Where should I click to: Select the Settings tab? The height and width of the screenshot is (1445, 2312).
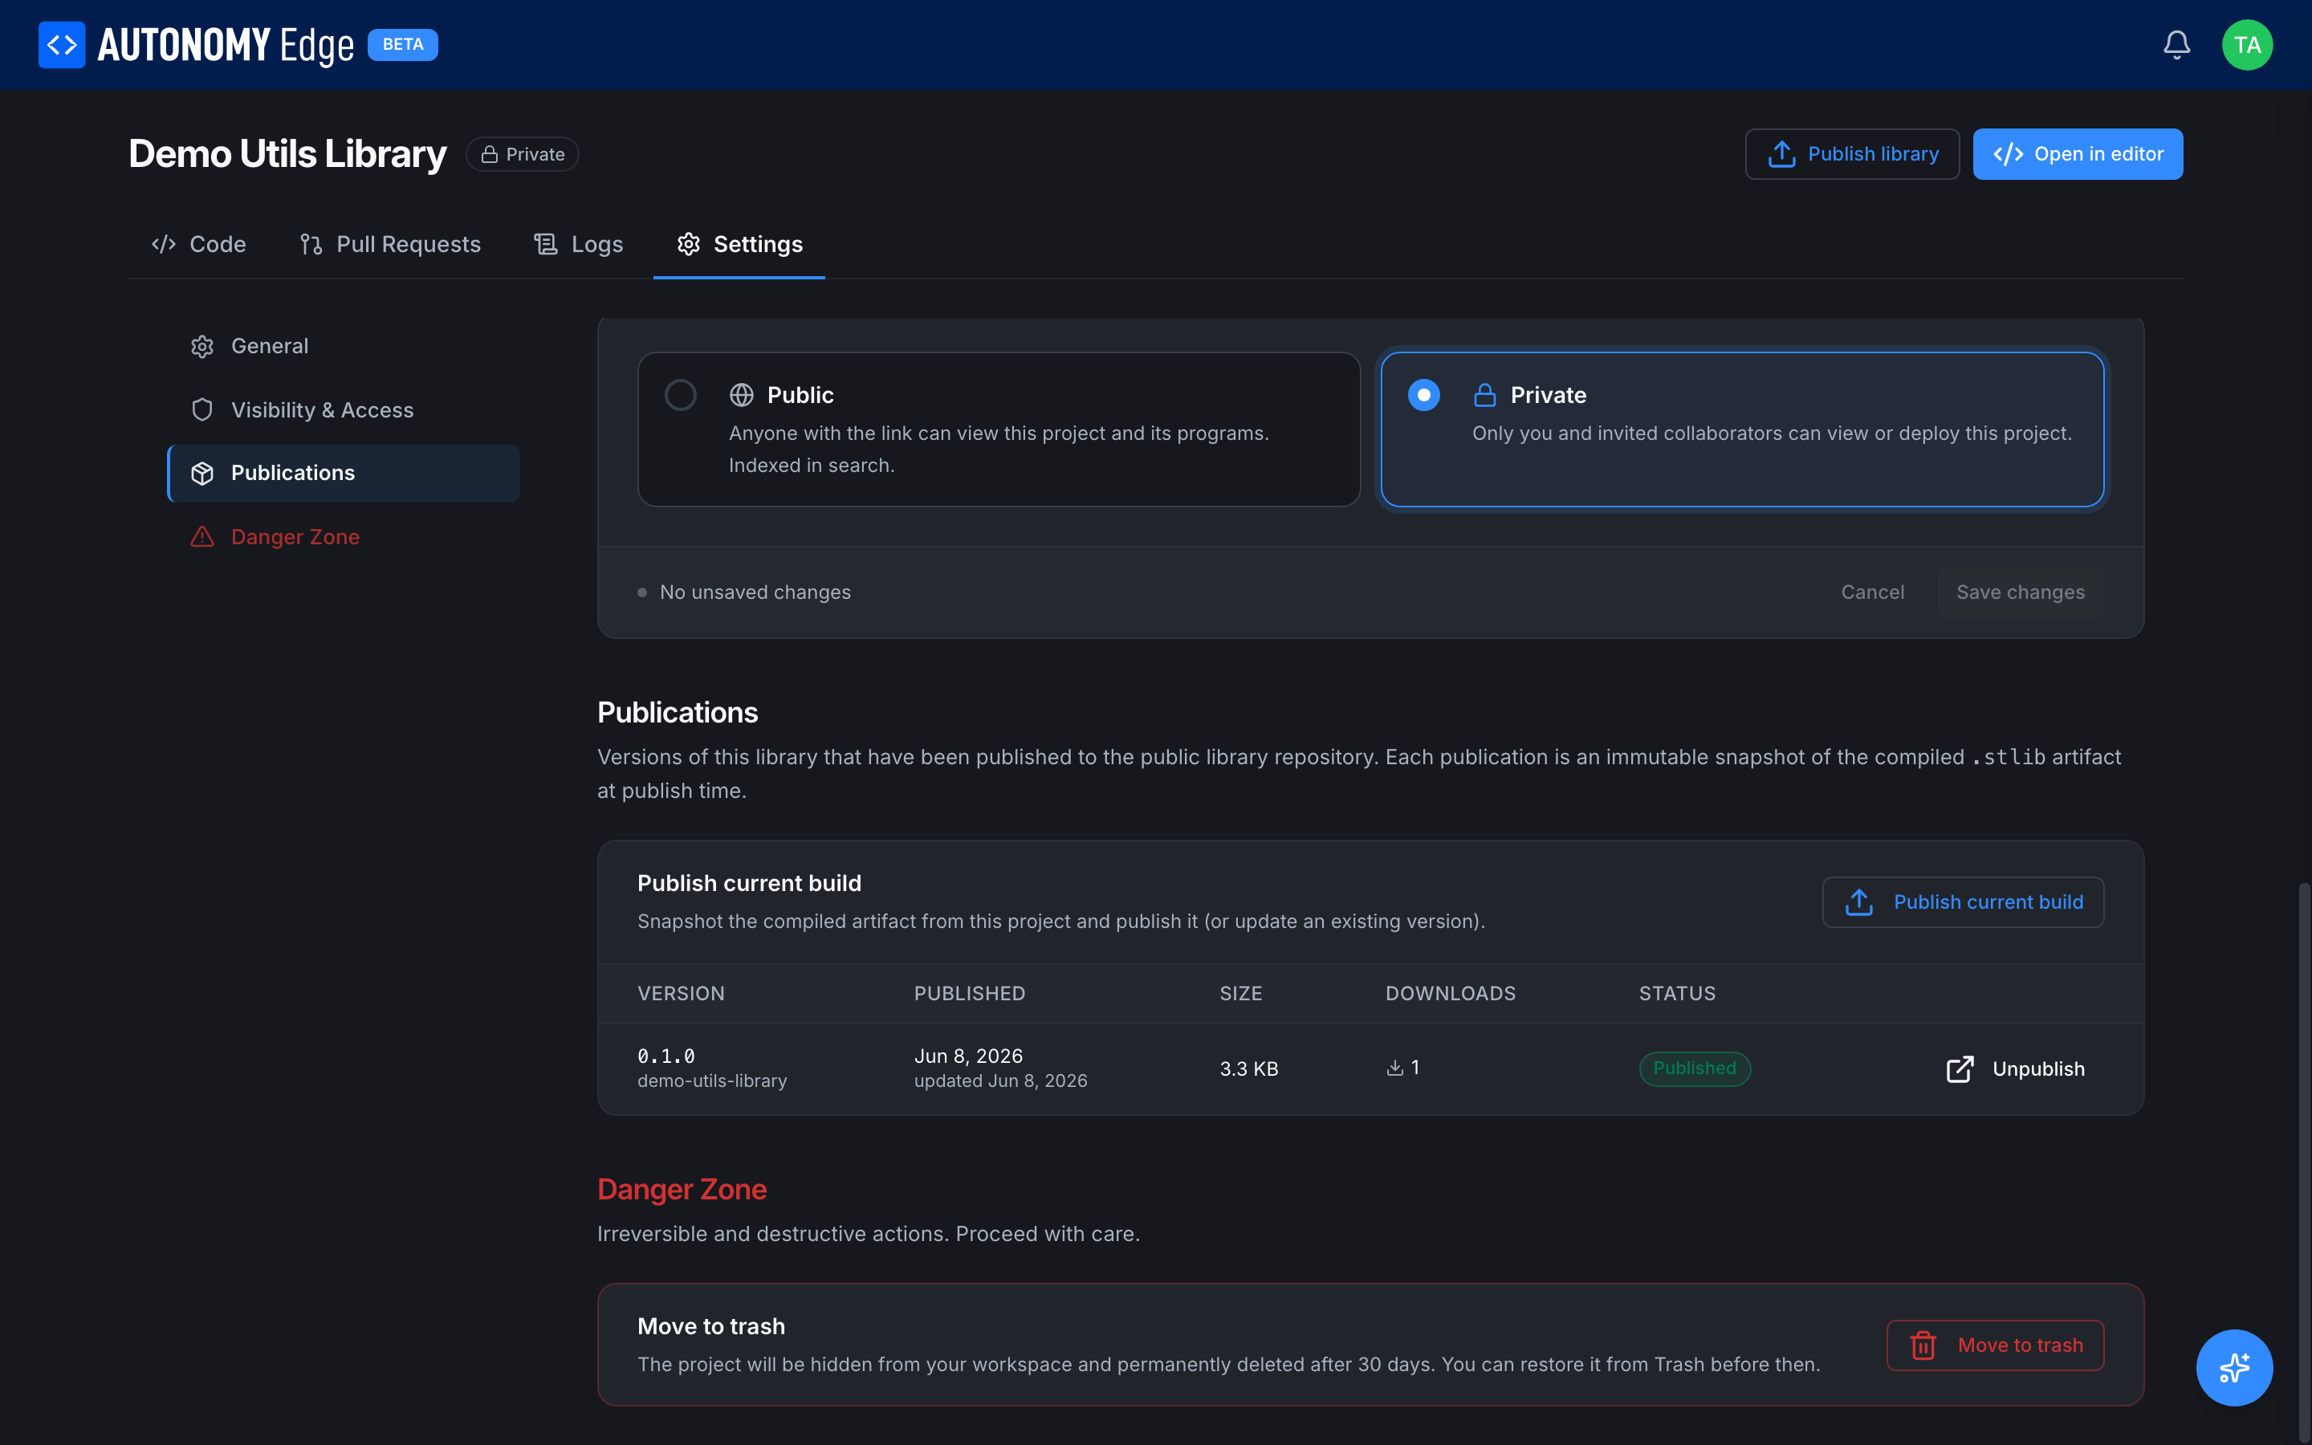coord(739,244)
